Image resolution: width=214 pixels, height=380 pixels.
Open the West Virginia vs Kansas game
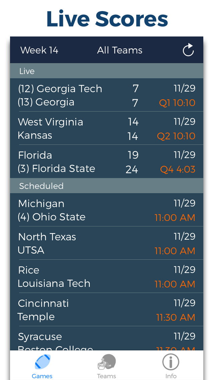106,128
